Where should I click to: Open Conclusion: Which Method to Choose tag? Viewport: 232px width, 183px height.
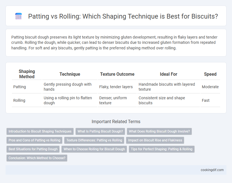point(37,158)
